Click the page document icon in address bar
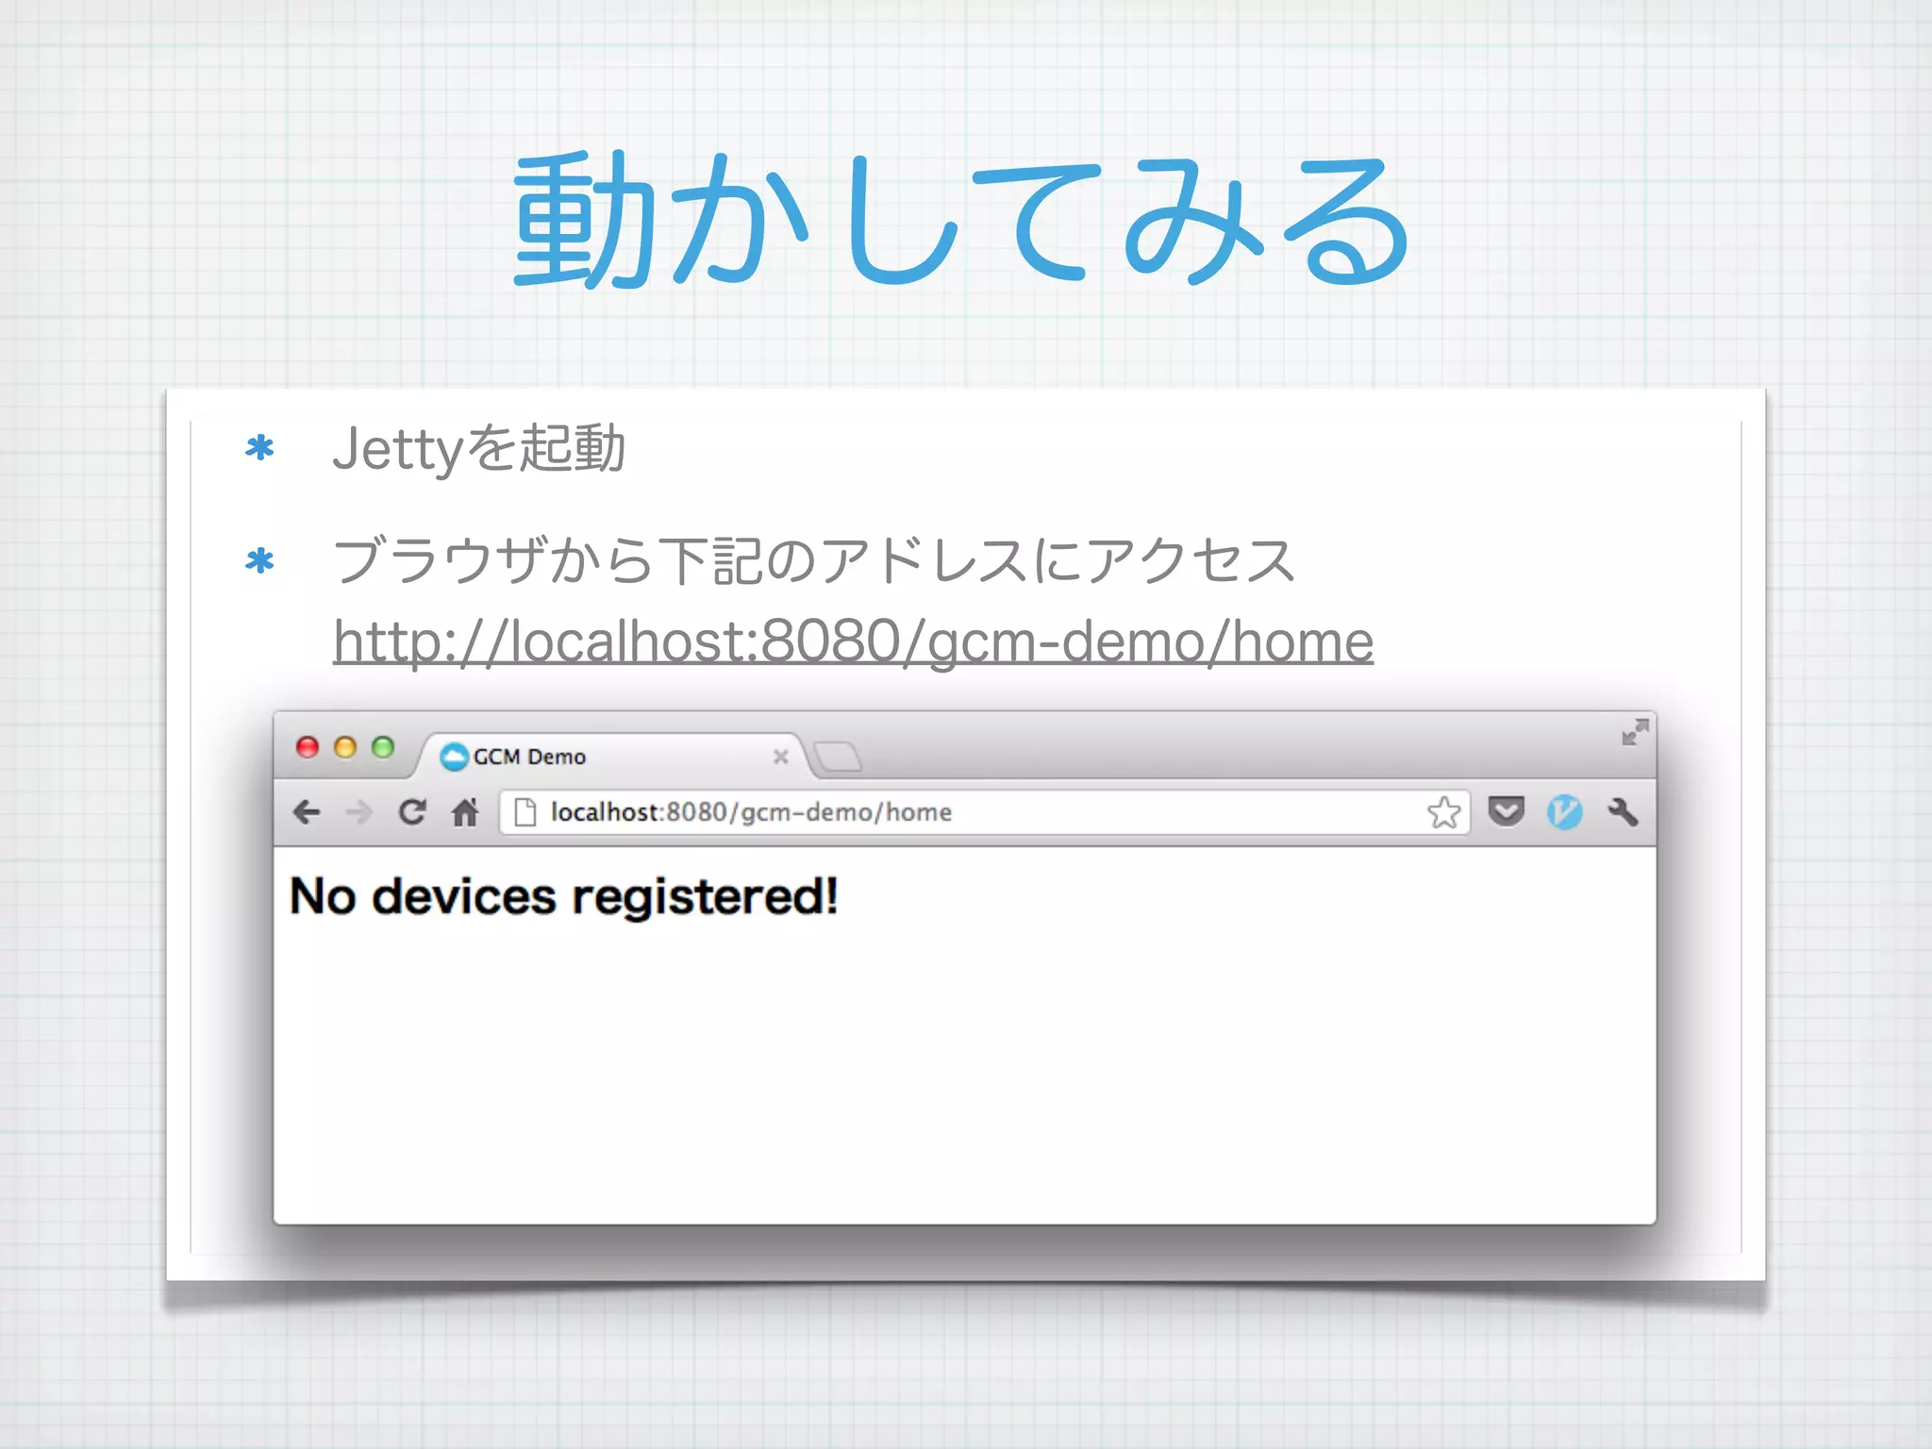 tap(525, 812)
